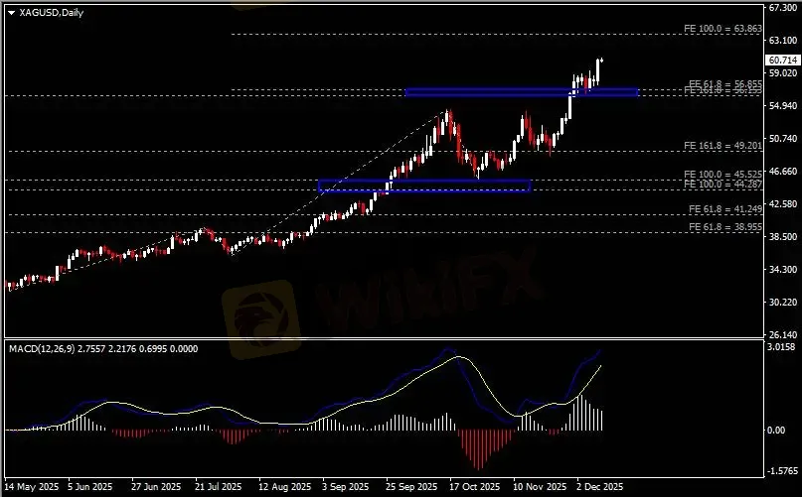Click the current price tag 60.714
Viewport: 802px width, 497px height.
(x=784, y=61)
